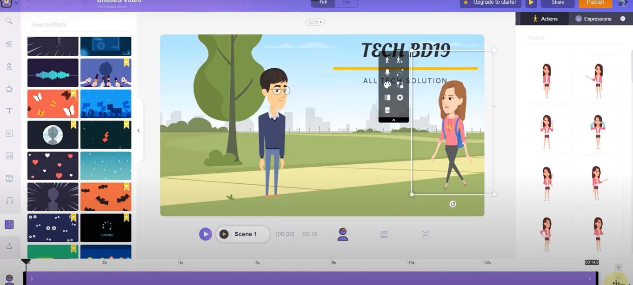The height and width of the screenshot is (285, 633).
Task: Switch to the Expressions tab
Action: [x=593, y=19]
